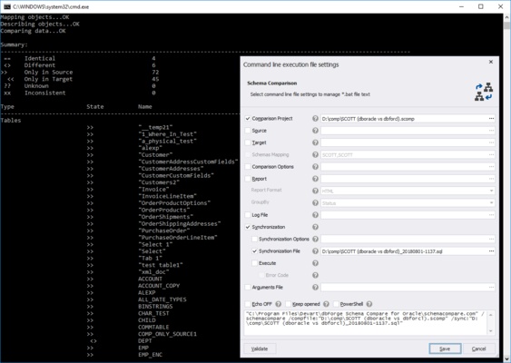This screenshot has height=363, width=511.
Task: Click help icon next to Error Code
Action: coord(315,275)
